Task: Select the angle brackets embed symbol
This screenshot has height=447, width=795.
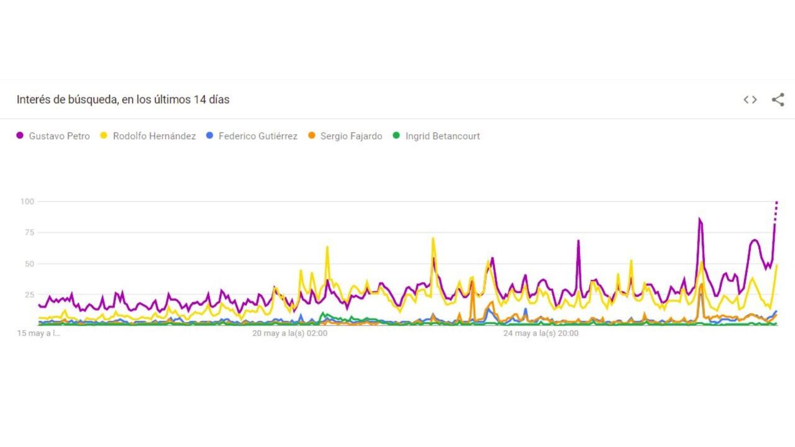Action: pyautogui.click(x=750, y=99)
